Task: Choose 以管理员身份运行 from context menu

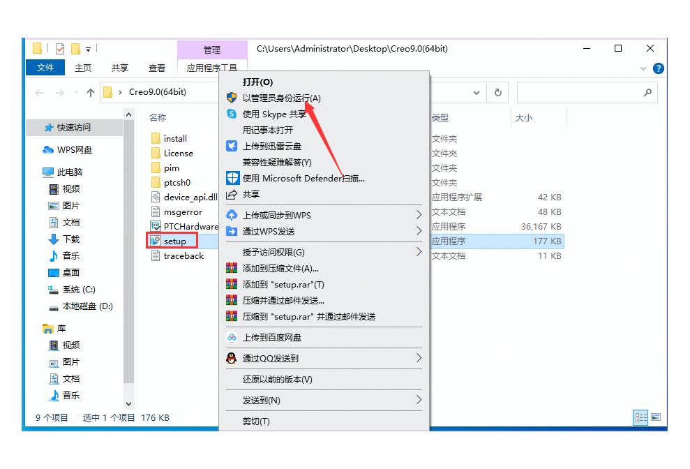Action: (281, 98)
